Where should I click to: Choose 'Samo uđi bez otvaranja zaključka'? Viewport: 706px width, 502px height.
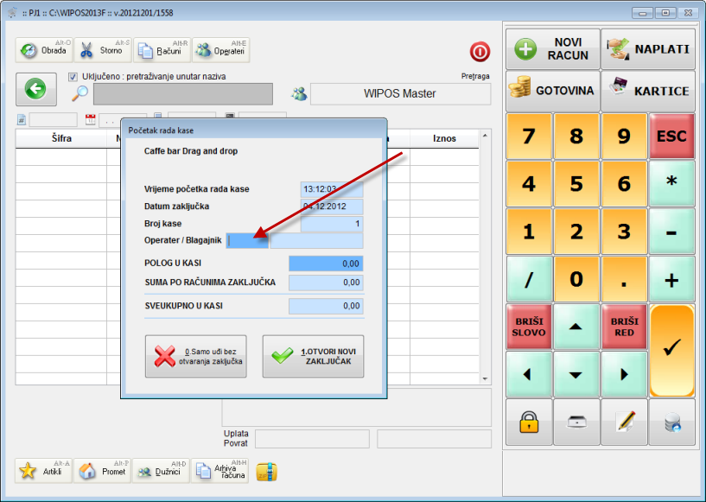(x=195, y=357)
